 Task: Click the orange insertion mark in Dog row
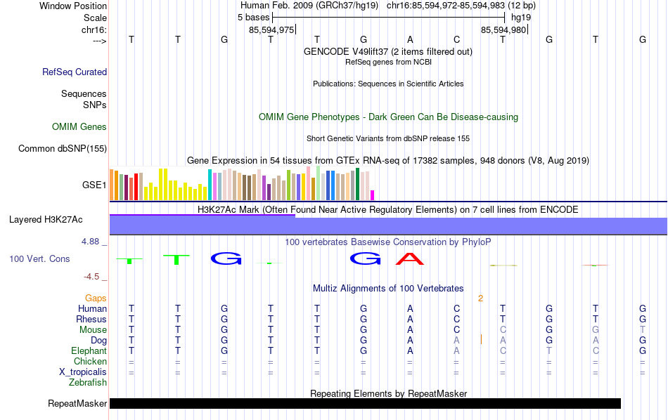pos(481,339)
